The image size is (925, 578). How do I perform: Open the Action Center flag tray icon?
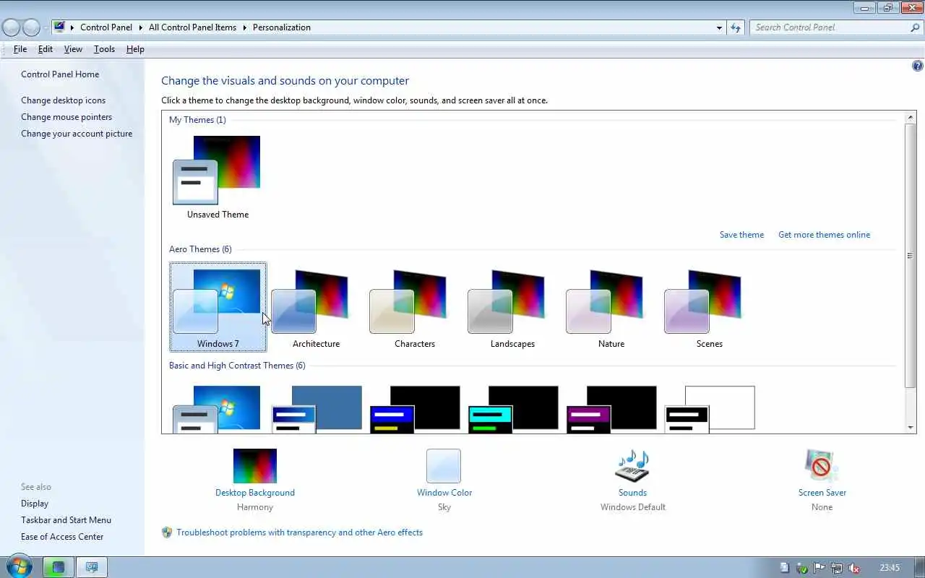tap(819, 568)
